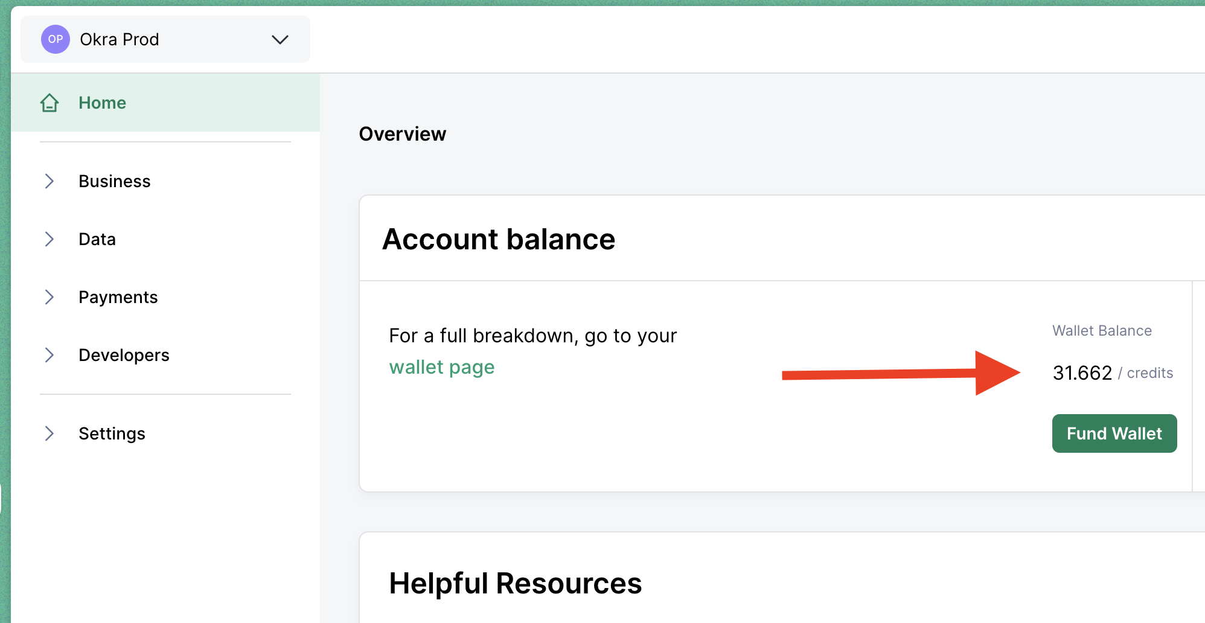Click the OP avatar badge
The width and height of the screenshot is (1205, 623).
[x=56, y=39]
